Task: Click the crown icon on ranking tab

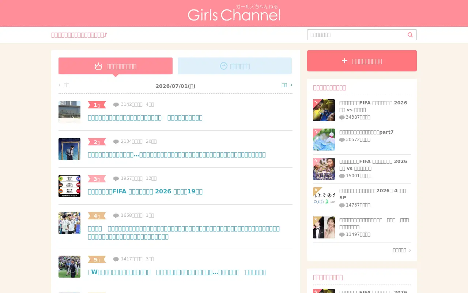Action: pos(98,66)
